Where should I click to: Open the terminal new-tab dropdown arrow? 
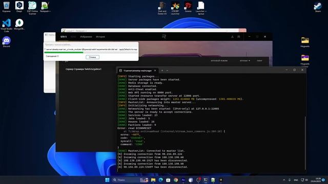pos(167,71)
